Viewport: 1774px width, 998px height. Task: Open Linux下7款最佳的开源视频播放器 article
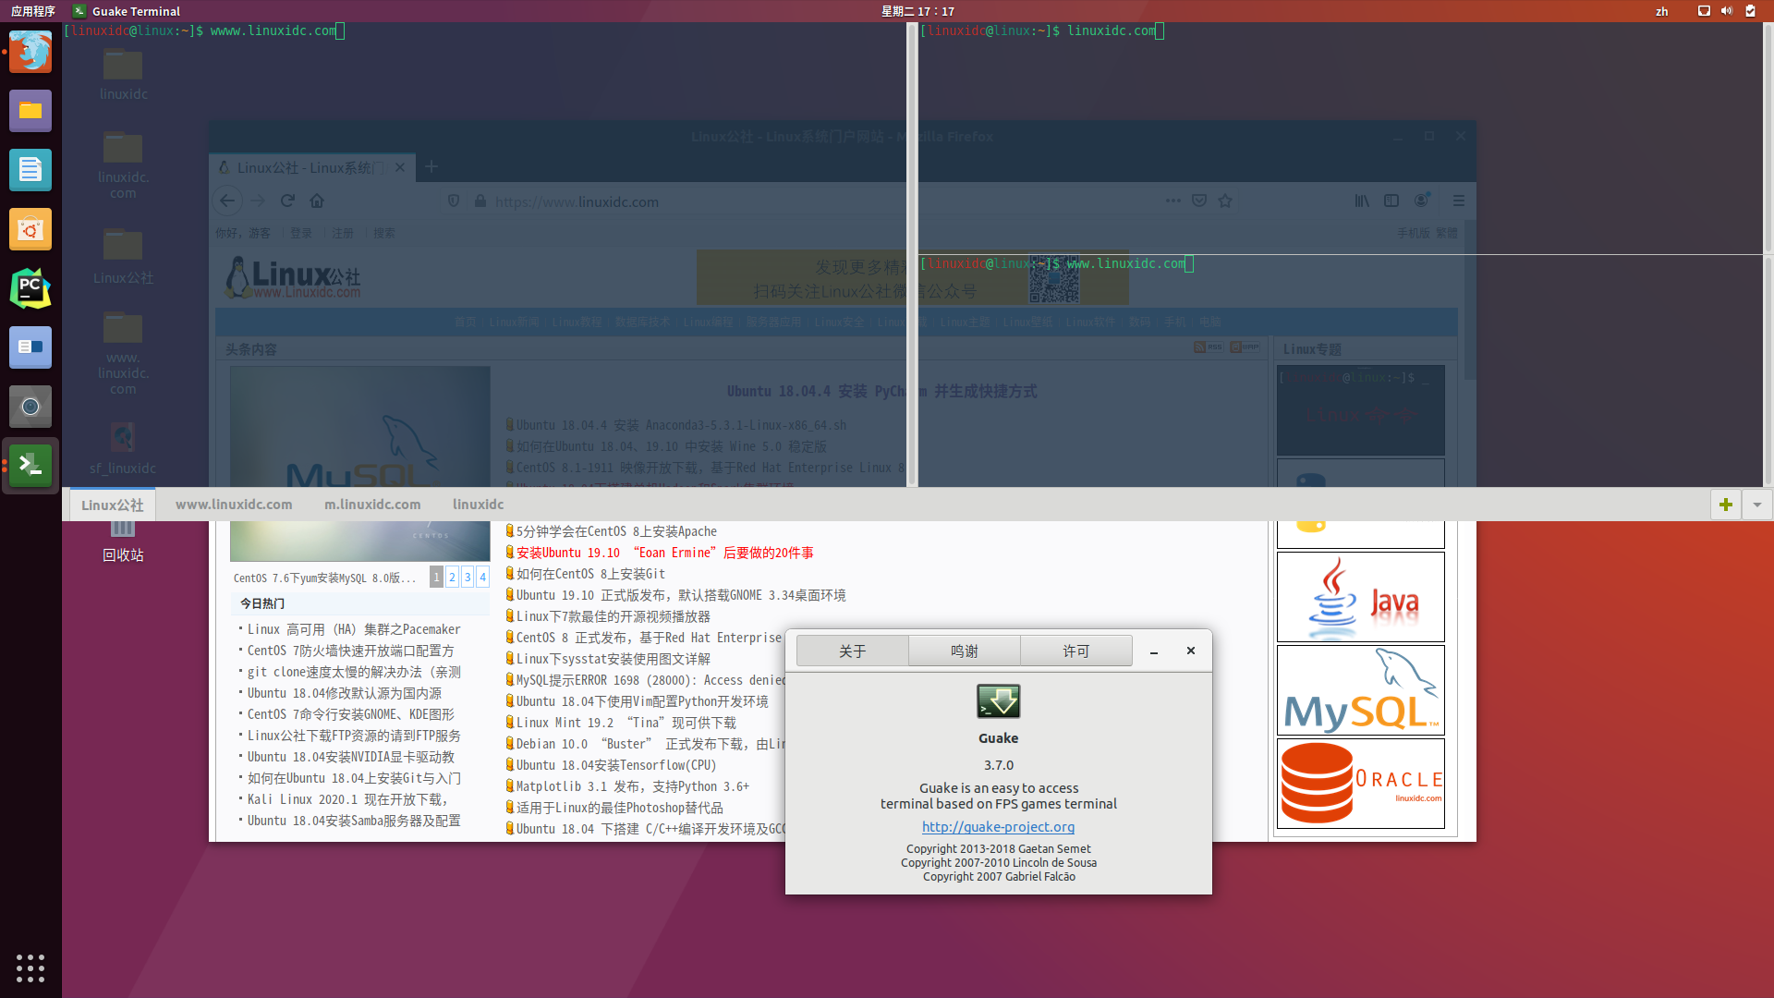[614, 616]
